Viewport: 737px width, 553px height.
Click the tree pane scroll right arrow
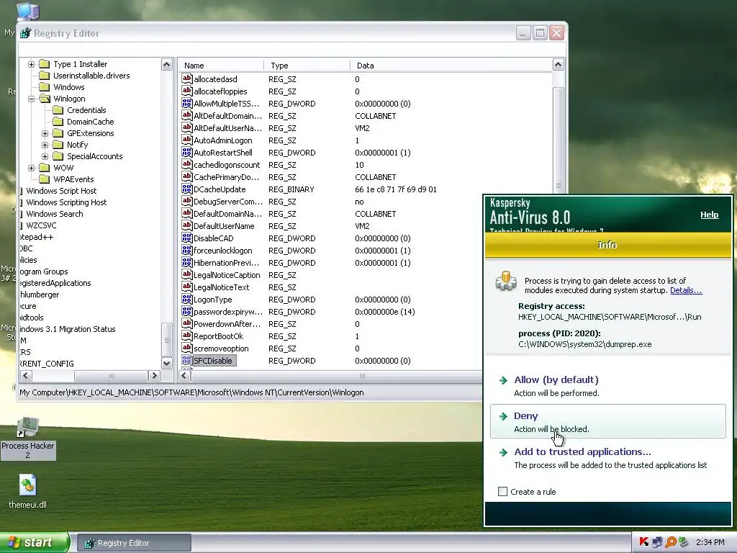pos(154,375)
